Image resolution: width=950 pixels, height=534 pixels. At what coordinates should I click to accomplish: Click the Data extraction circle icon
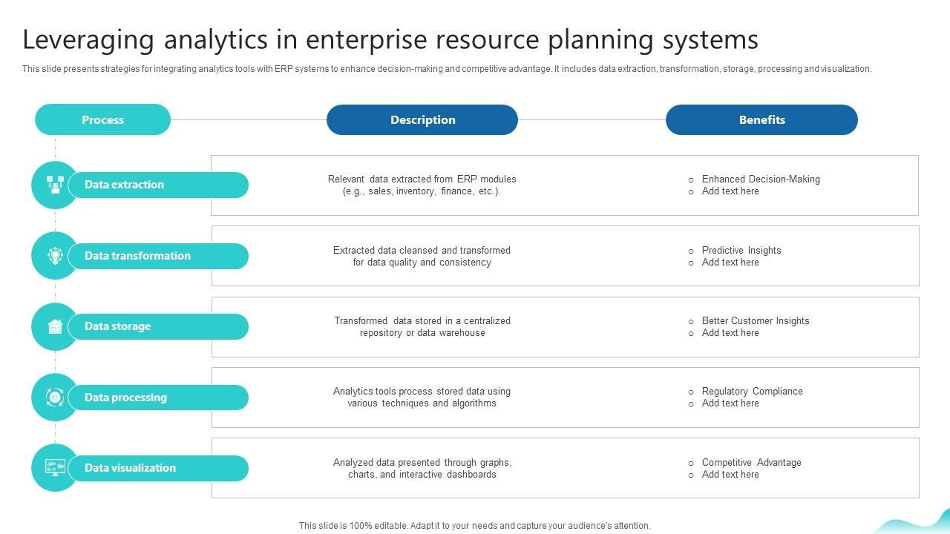click(55, 185)
